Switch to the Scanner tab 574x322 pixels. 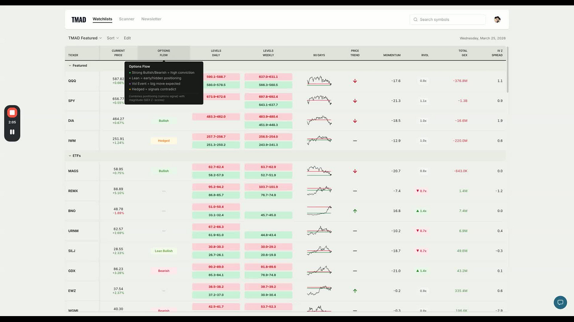(x=127, y=19)
